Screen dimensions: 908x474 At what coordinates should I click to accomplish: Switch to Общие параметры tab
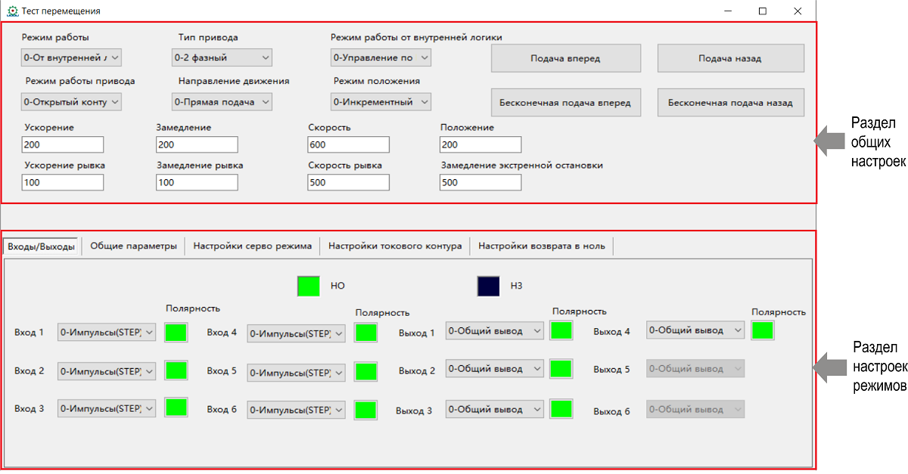133,246
